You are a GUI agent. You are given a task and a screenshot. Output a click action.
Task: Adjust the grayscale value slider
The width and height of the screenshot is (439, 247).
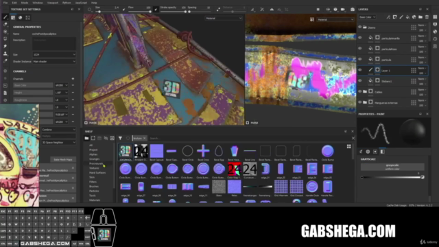click(392, 177)
